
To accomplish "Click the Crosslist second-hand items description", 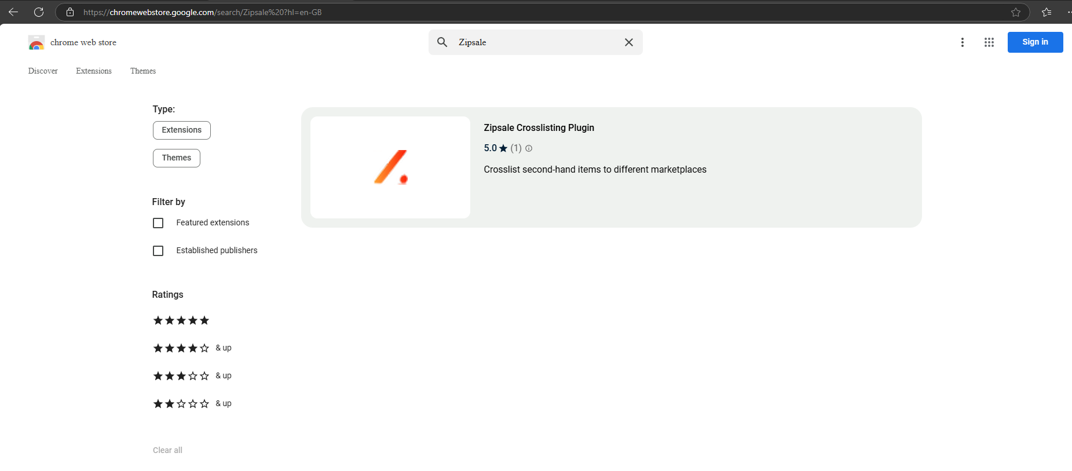I will click(x=595, y=170).
